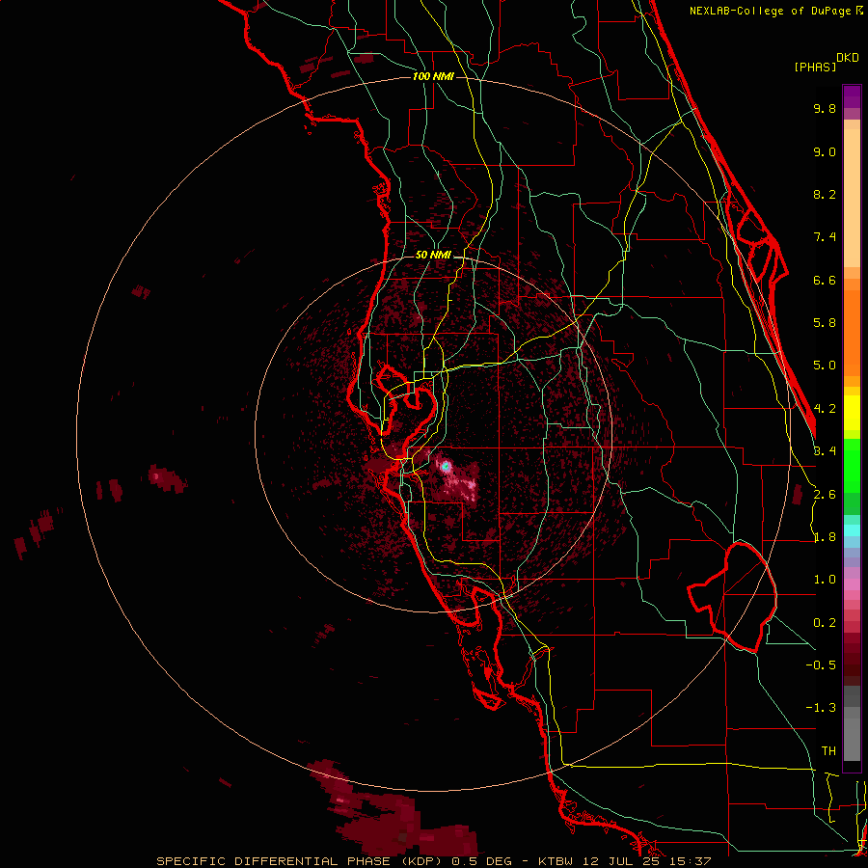The width and height of the screenshot is (868, 868).
Task: Click the NEXLAB-College of DuPage credit text
Action: (x=776, y=11)
